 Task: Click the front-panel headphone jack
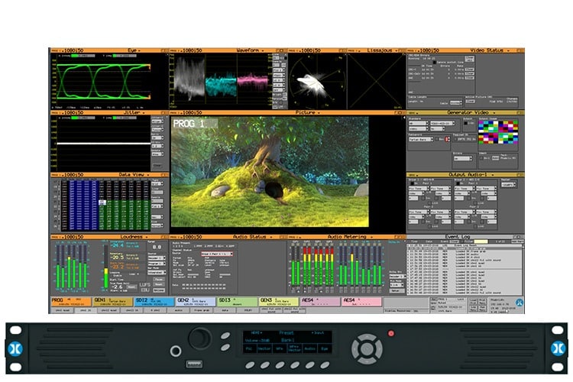click(x=176, y=351)
